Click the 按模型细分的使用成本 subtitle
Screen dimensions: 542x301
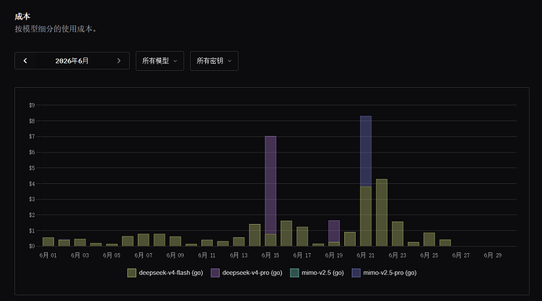(56, 29)
